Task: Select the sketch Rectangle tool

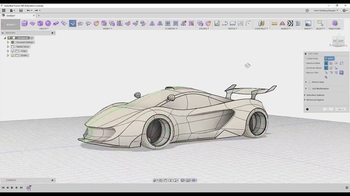Action: [232, 23]
